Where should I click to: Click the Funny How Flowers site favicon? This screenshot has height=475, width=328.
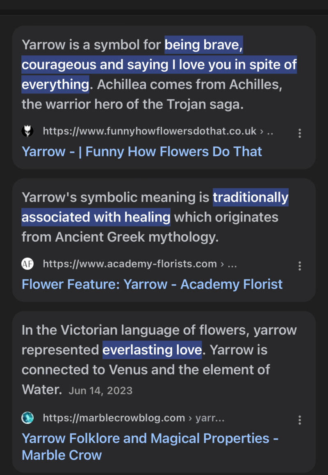(27, 131)
